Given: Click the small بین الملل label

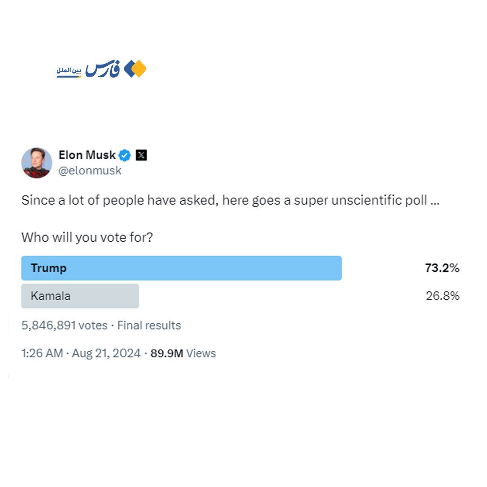Looking at the screenshot, I should 69,71.
